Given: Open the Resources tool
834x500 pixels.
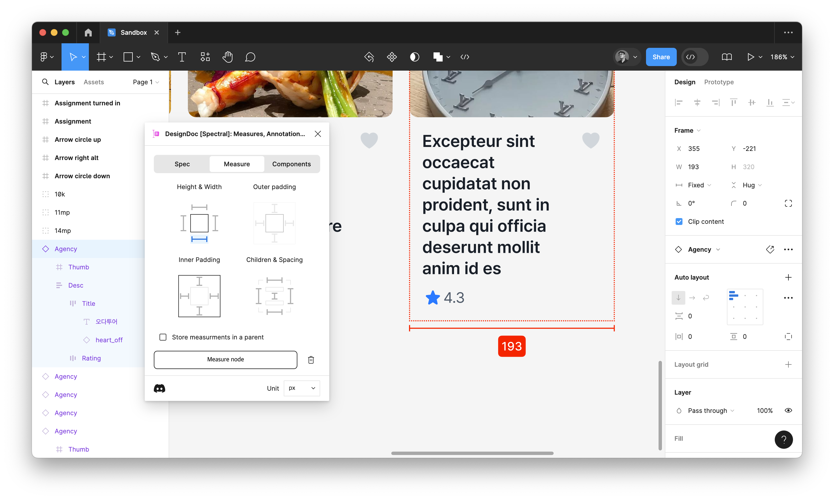Looking at the screenshot, I should (205, 57).
